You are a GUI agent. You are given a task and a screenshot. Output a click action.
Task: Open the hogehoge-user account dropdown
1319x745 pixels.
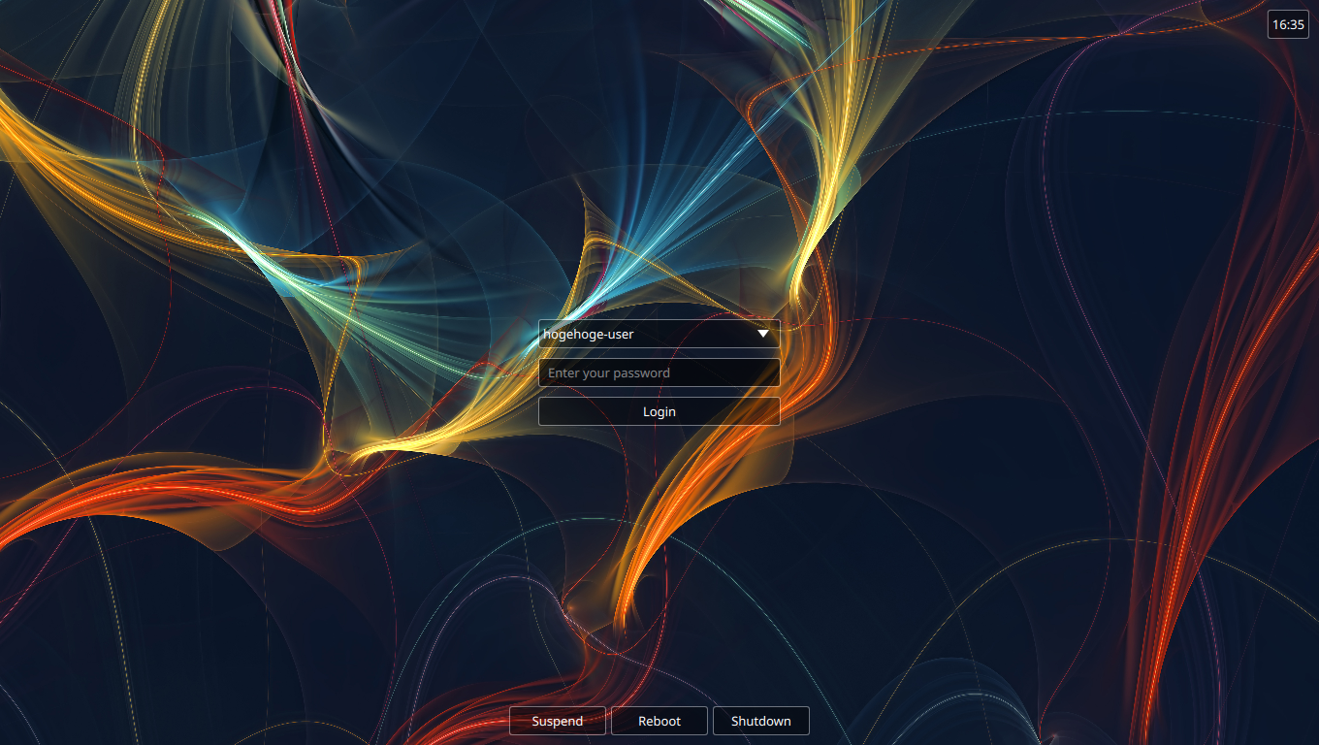click(x=659, y=334)
